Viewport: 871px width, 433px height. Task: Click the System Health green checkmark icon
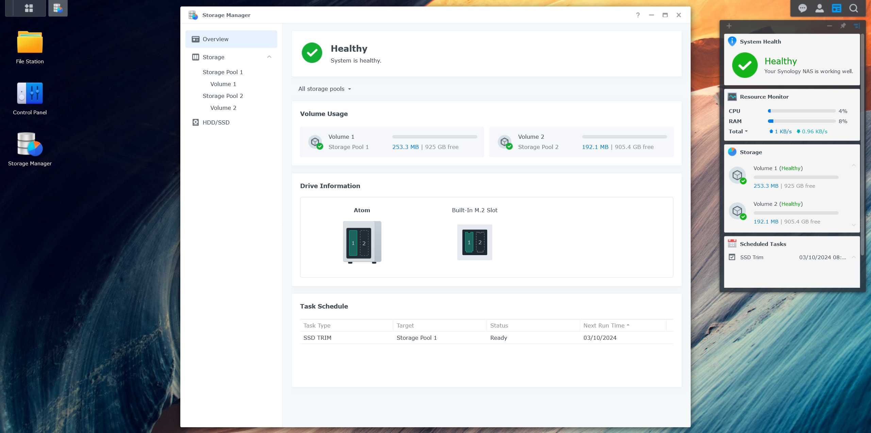pyautogui.click(x=745, y=65)
